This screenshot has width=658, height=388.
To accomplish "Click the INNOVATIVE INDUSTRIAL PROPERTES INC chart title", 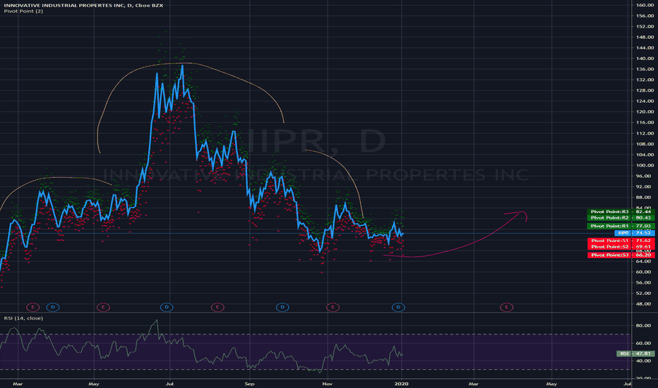I will (x=83, y=5).
